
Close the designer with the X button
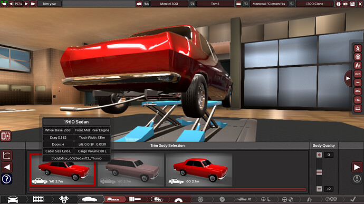point(360,4)
